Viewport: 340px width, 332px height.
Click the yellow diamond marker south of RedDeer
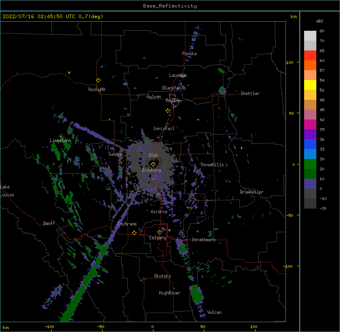[168, 111]
